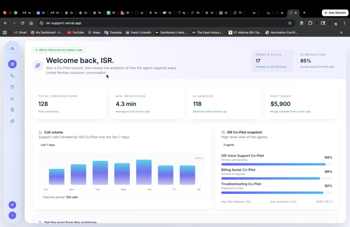Click the 'CSAT: 4.8 / 5' text
350x227 pixels.
pos(324,201)
